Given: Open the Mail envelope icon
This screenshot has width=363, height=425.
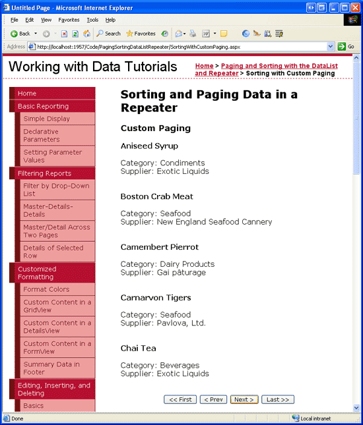Looking at the screenshot, I should (x=178, y=34).
